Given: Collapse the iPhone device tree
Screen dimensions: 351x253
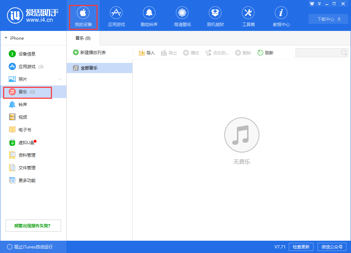Looking at the screenshot, I should [x=6, y=38].
